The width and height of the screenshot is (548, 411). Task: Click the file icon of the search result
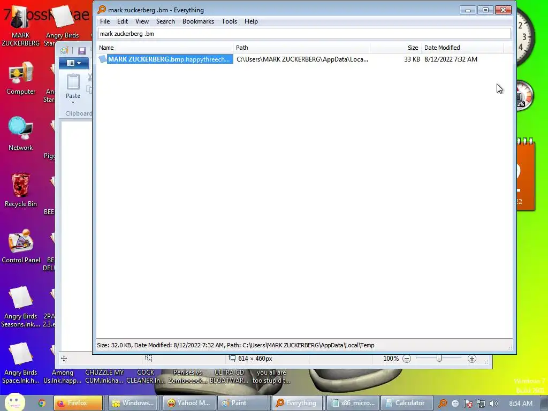coord(102,59)
